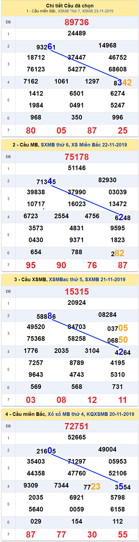Click the number 029
Image resolution: width=139 pixels, height=542 pixels.
[x=36, y=521]
